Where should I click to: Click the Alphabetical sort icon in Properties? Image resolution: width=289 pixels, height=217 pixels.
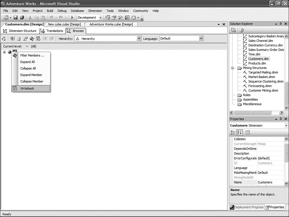pos(239,133)
